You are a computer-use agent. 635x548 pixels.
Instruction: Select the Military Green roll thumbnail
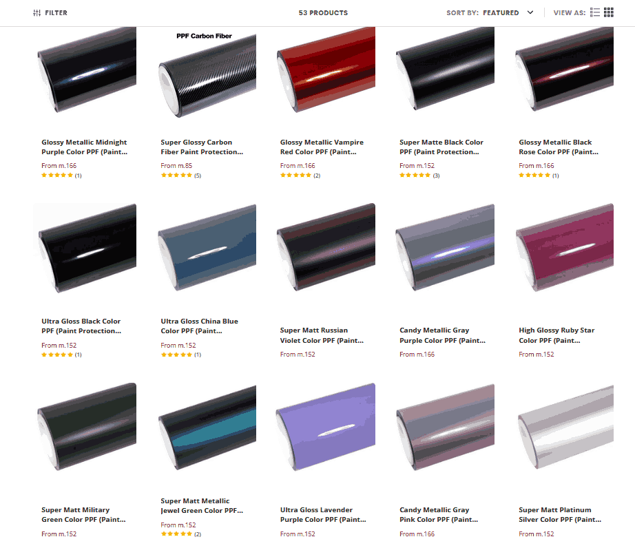(87, 427)
